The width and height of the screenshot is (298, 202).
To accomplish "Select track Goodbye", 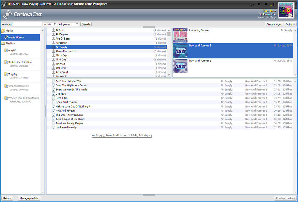I will click(x=170, y=94).
